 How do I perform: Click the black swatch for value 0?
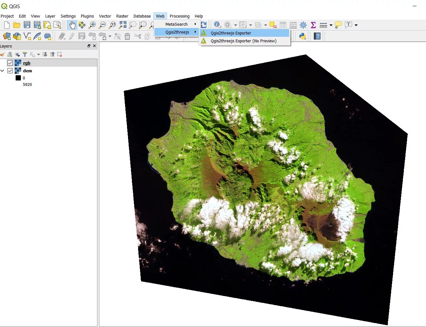click(18, 78)
